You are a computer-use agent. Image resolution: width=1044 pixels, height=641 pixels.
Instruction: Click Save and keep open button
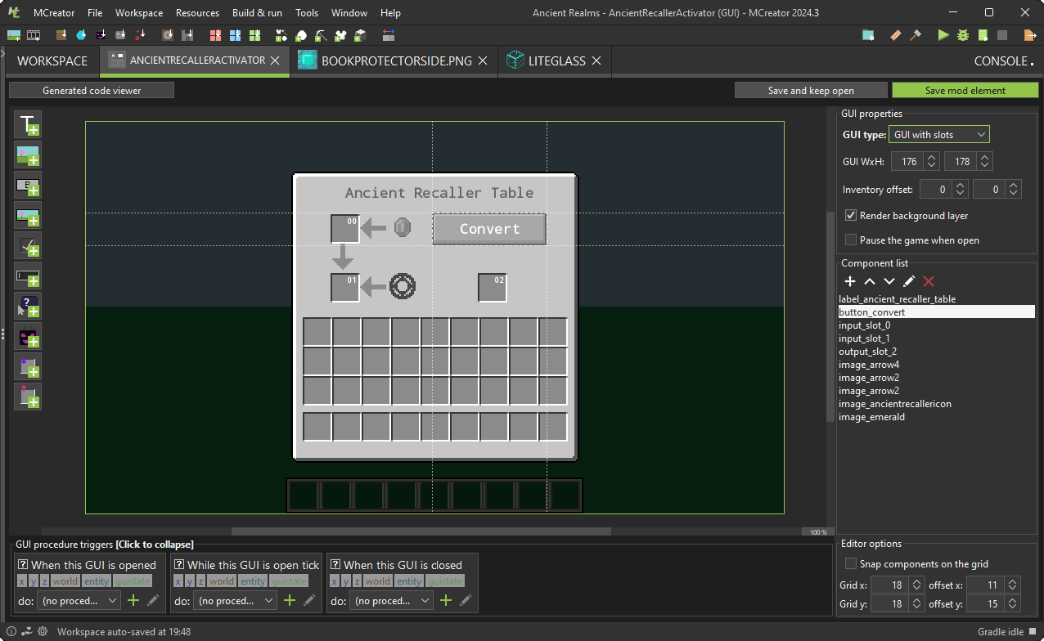[811, 91]
